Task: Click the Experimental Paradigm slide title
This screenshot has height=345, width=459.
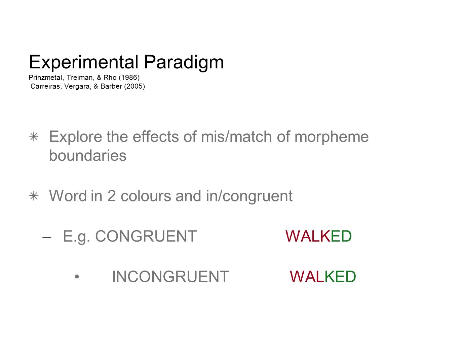Action: (x=126, y=62)
